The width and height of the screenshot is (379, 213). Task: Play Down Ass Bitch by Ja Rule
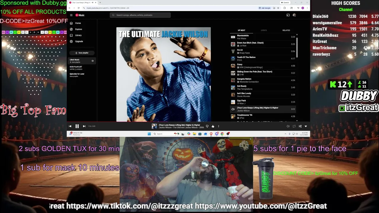(x=263, y=44)
